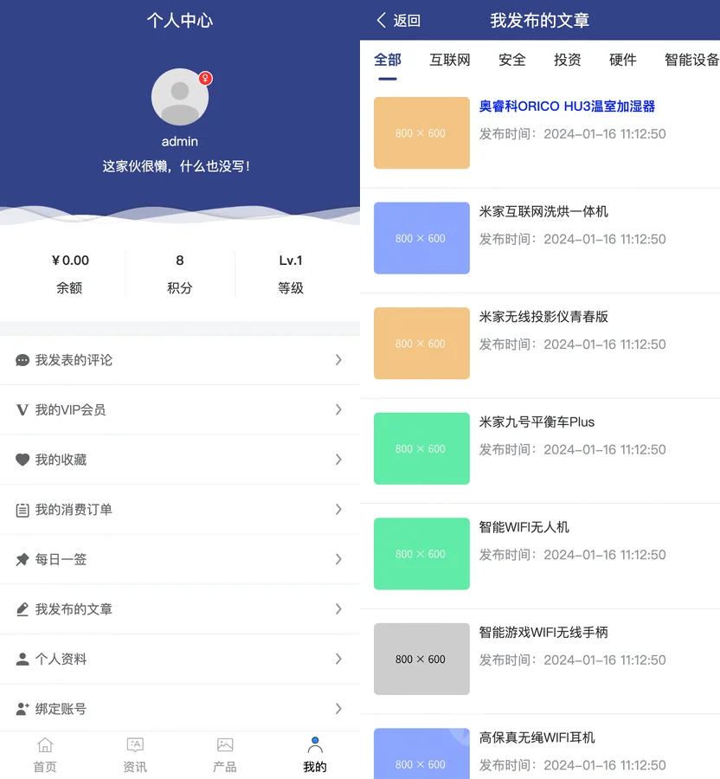Click thumbnail of 奥睿科ORICO HU3温室加湿器
Viewport: 720px width, 779px height.
[x=421, y=132]
